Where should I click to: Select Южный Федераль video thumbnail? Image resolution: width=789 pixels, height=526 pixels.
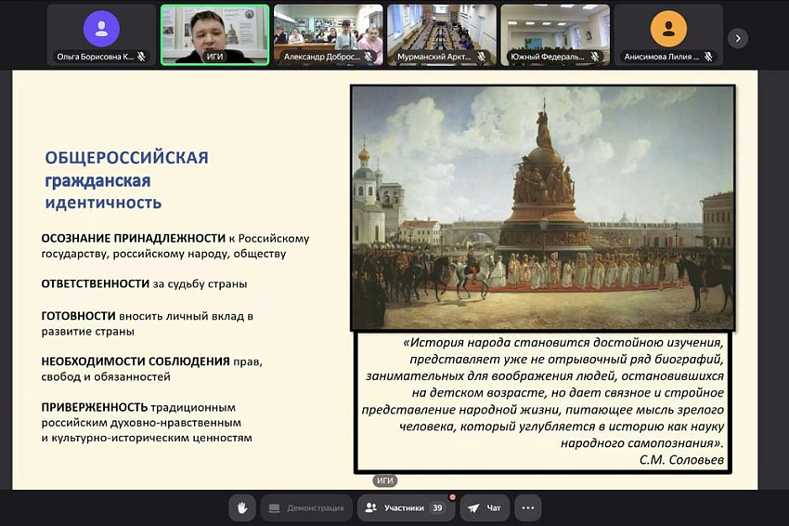coord(554,33)
